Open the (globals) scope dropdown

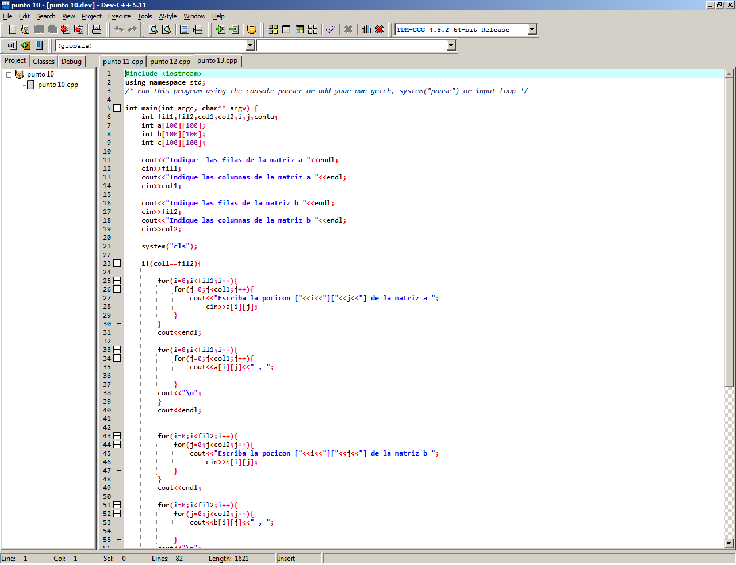(x=250, y=45)
